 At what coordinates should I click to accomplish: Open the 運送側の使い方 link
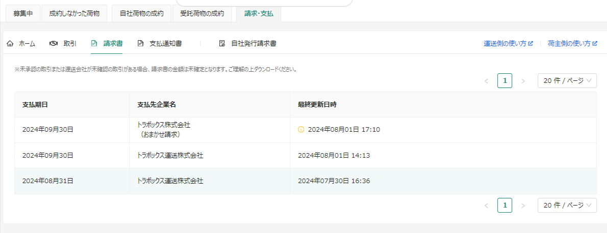tap(508, 44)
